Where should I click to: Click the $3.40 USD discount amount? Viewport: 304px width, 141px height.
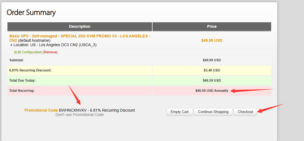[x=212, y=70]
